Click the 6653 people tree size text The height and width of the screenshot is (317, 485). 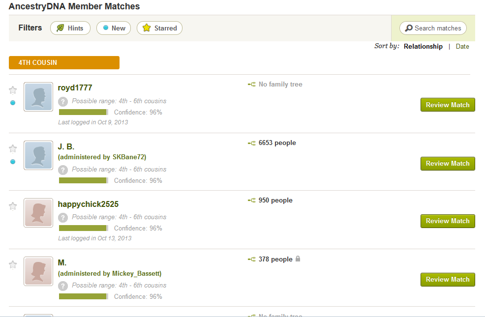point(277,143)
